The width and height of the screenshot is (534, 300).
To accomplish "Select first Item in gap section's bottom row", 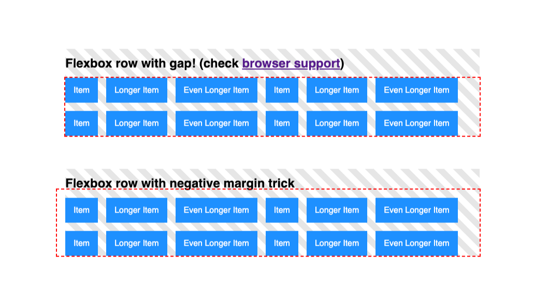I will pyautogui.click(x=81, y=123).
